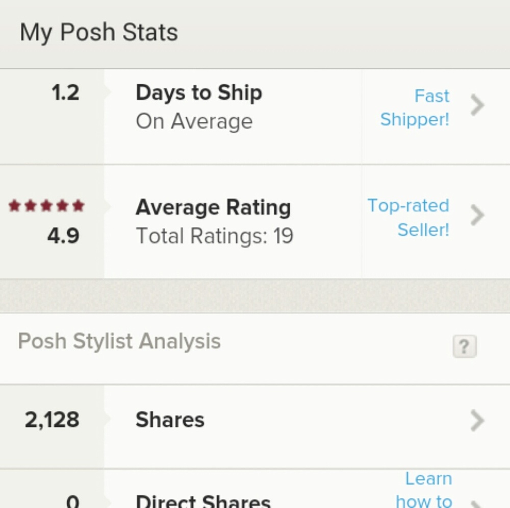Image resolution: width=510 pixels, height=508 pixels.
Task: Open the Fast Shipper link
Action: click(x=415, y=108)
